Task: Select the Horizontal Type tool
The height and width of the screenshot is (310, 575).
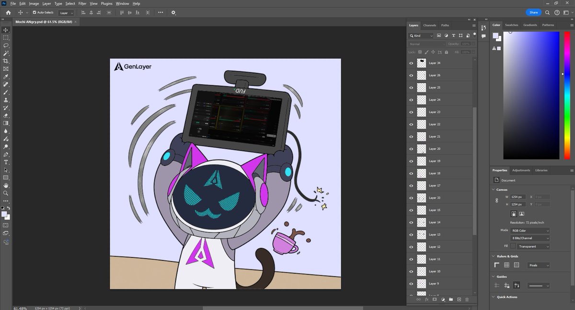Action: point(6,162)
